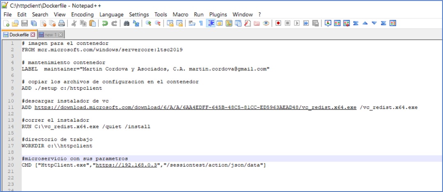This screenshot has height=192, width=443.
Task: Click the LABEL maintainer line
Action: pos(146,69)
